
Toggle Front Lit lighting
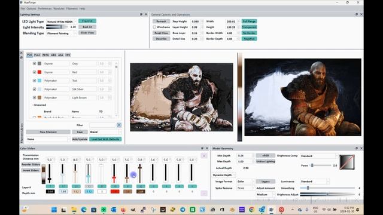click(x=87, y=21)
